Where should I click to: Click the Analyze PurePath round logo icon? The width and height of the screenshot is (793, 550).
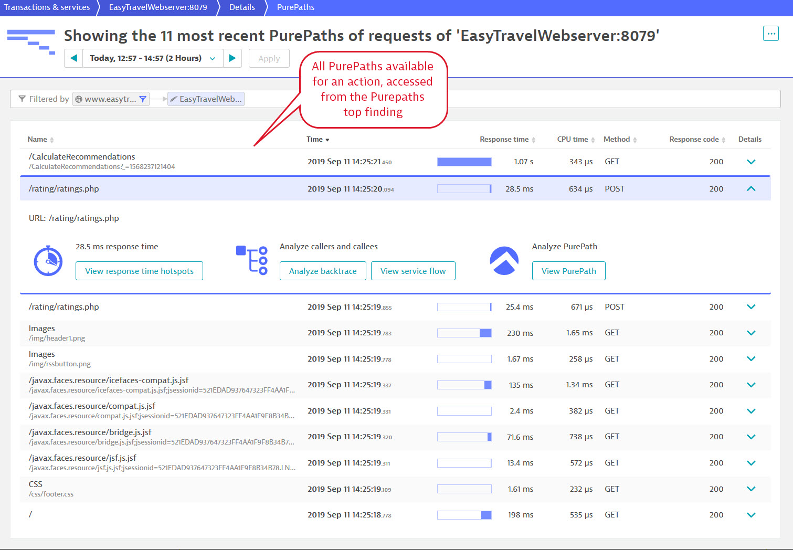[x=504, y=261]
